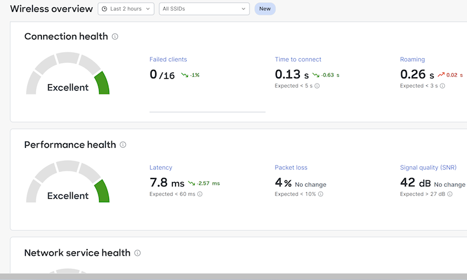Open the Failed clients link

pos(168,59)
